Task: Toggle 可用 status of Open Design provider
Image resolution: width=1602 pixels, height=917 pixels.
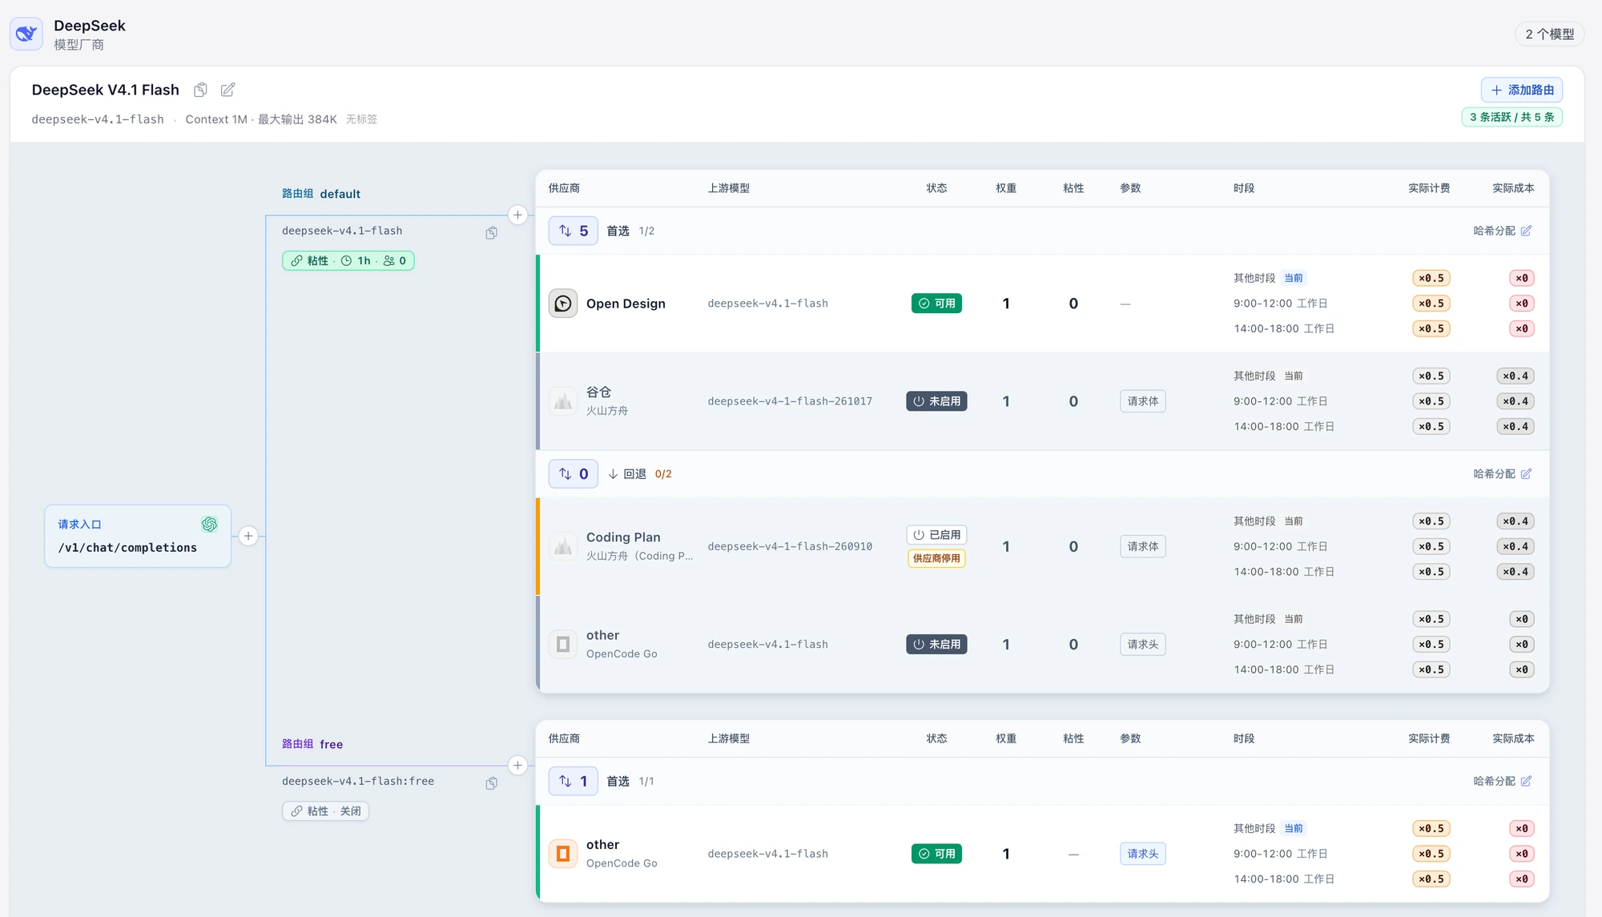Action: pos(936,304)
